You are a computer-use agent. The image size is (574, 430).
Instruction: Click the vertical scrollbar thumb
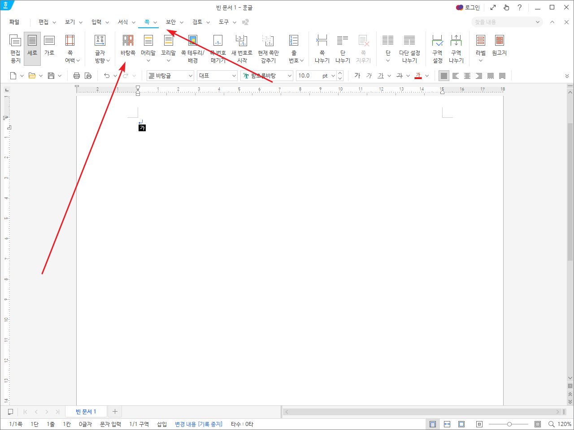point(570,193)
